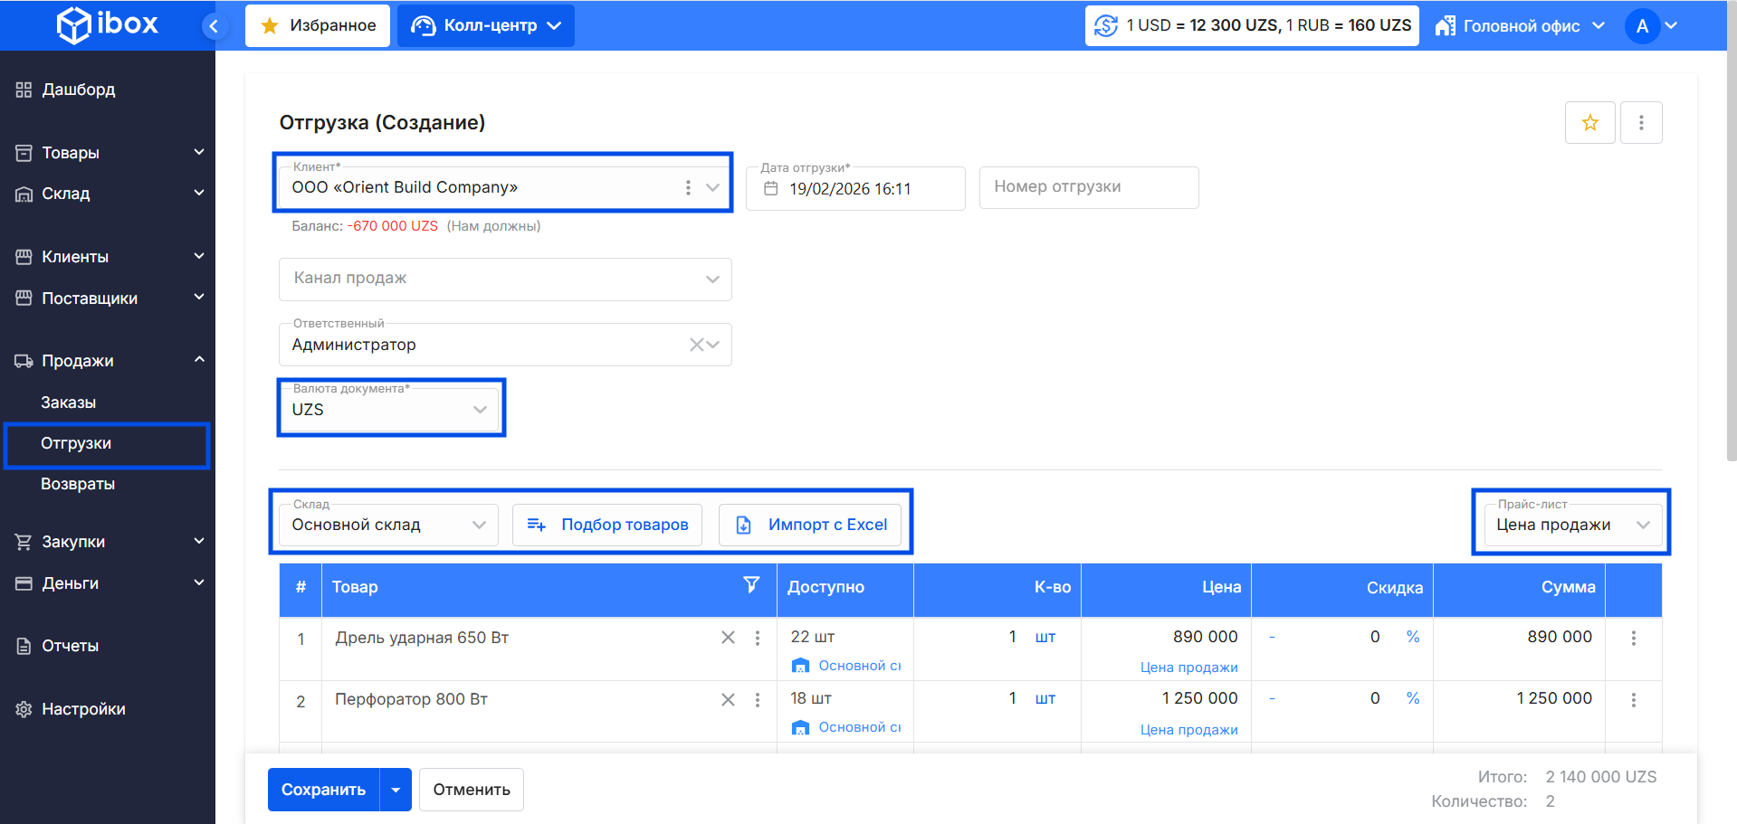
Task: Click the Номер отгрузки input field
Action: pyautogui.click(x=1088, y=187)
